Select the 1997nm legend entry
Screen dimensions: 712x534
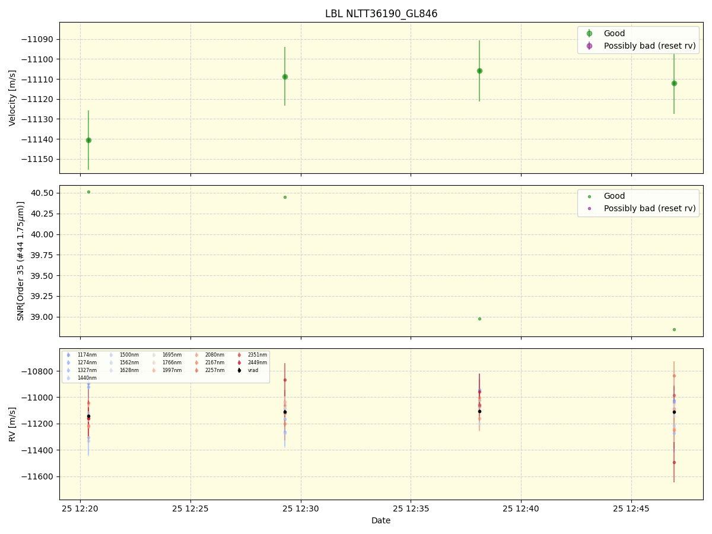[x=166, y=370]
